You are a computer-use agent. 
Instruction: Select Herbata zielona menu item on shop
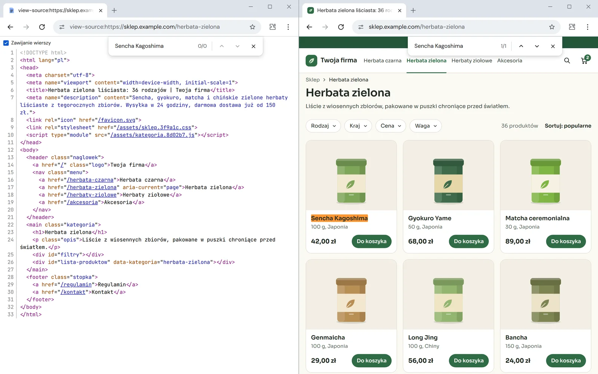coord(426,61)
